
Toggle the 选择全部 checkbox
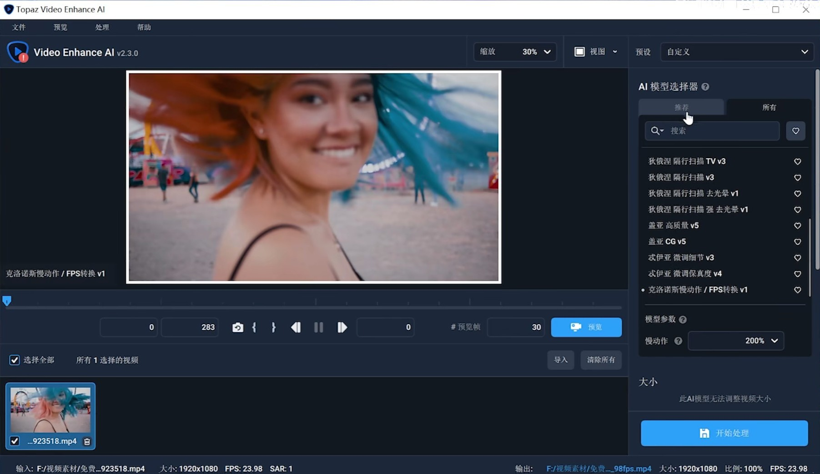[x=15, y=360]
